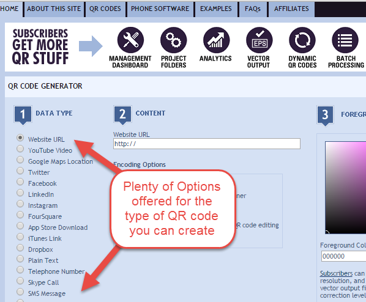Viewport: 366px width, 302px height.
Task: Choose the SMS Message data type
Action: tap(20, 292)
